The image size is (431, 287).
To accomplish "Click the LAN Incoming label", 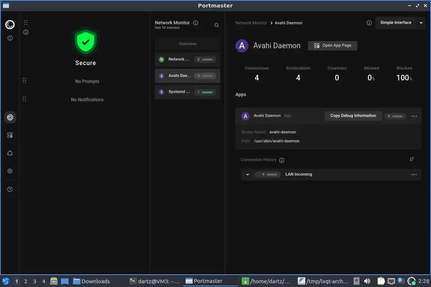I will pyautogui.click(x=299, y=175).
